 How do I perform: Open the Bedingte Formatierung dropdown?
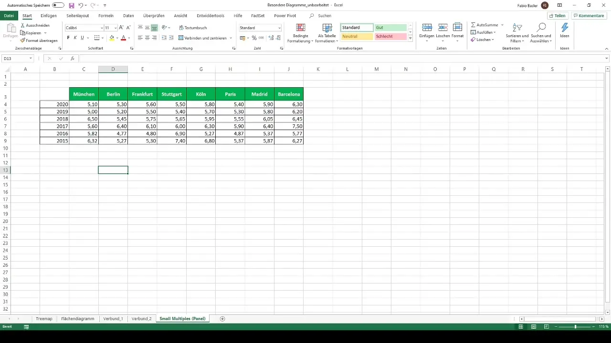pyautogui.click(x=300, y=33)
